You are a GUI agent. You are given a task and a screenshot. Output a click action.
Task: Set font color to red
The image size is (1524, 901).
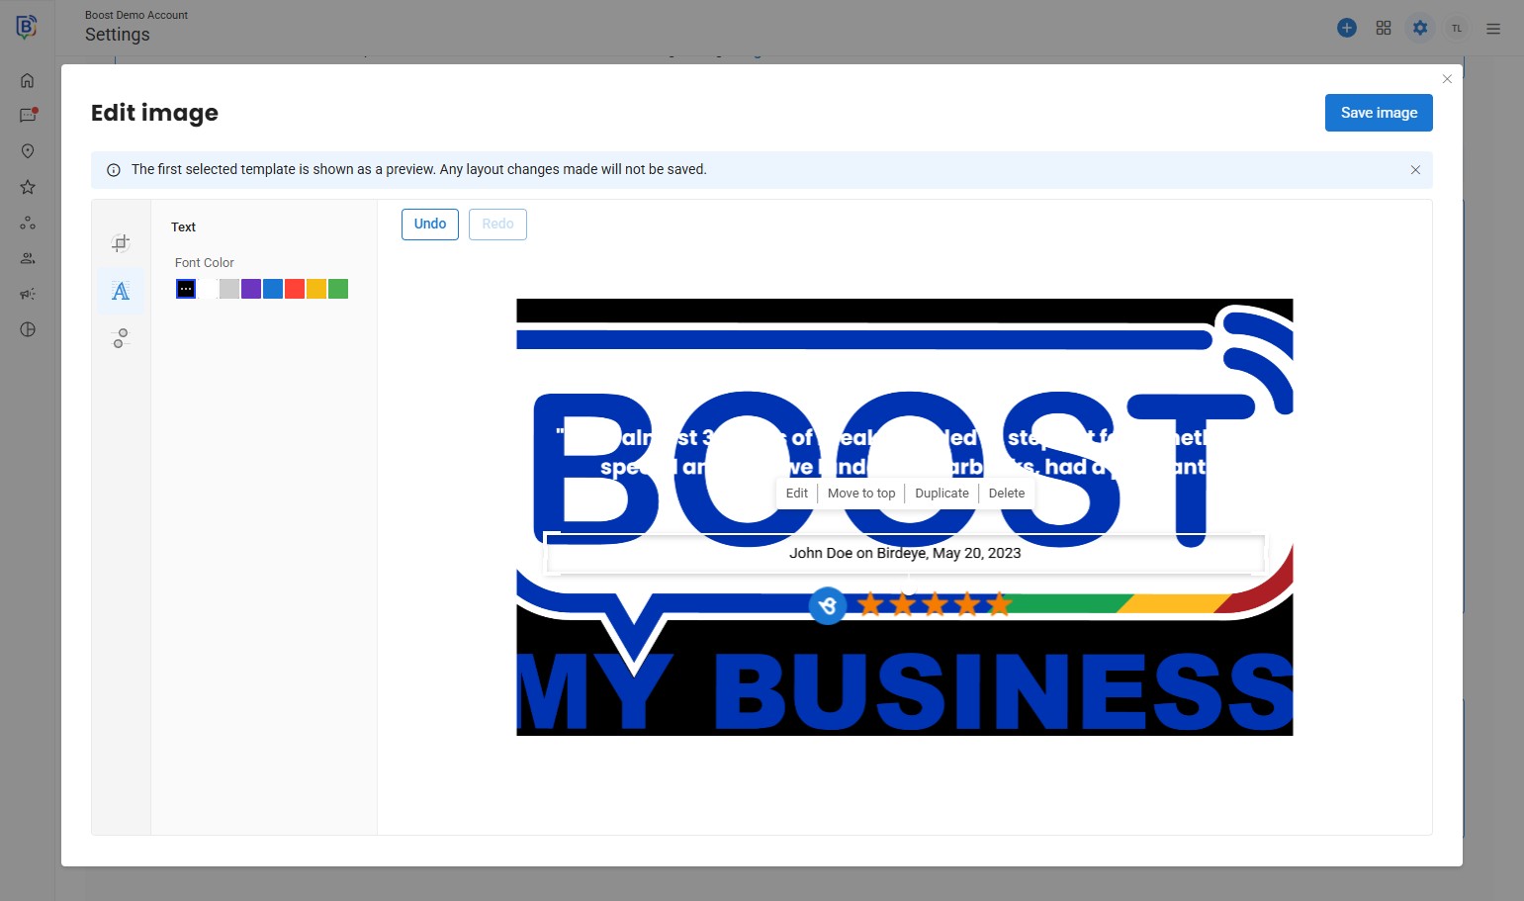295,289
